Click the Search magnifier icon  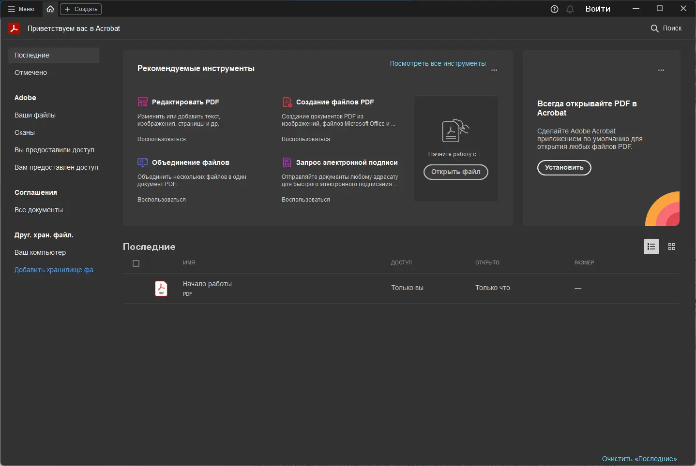click(654, 29)
